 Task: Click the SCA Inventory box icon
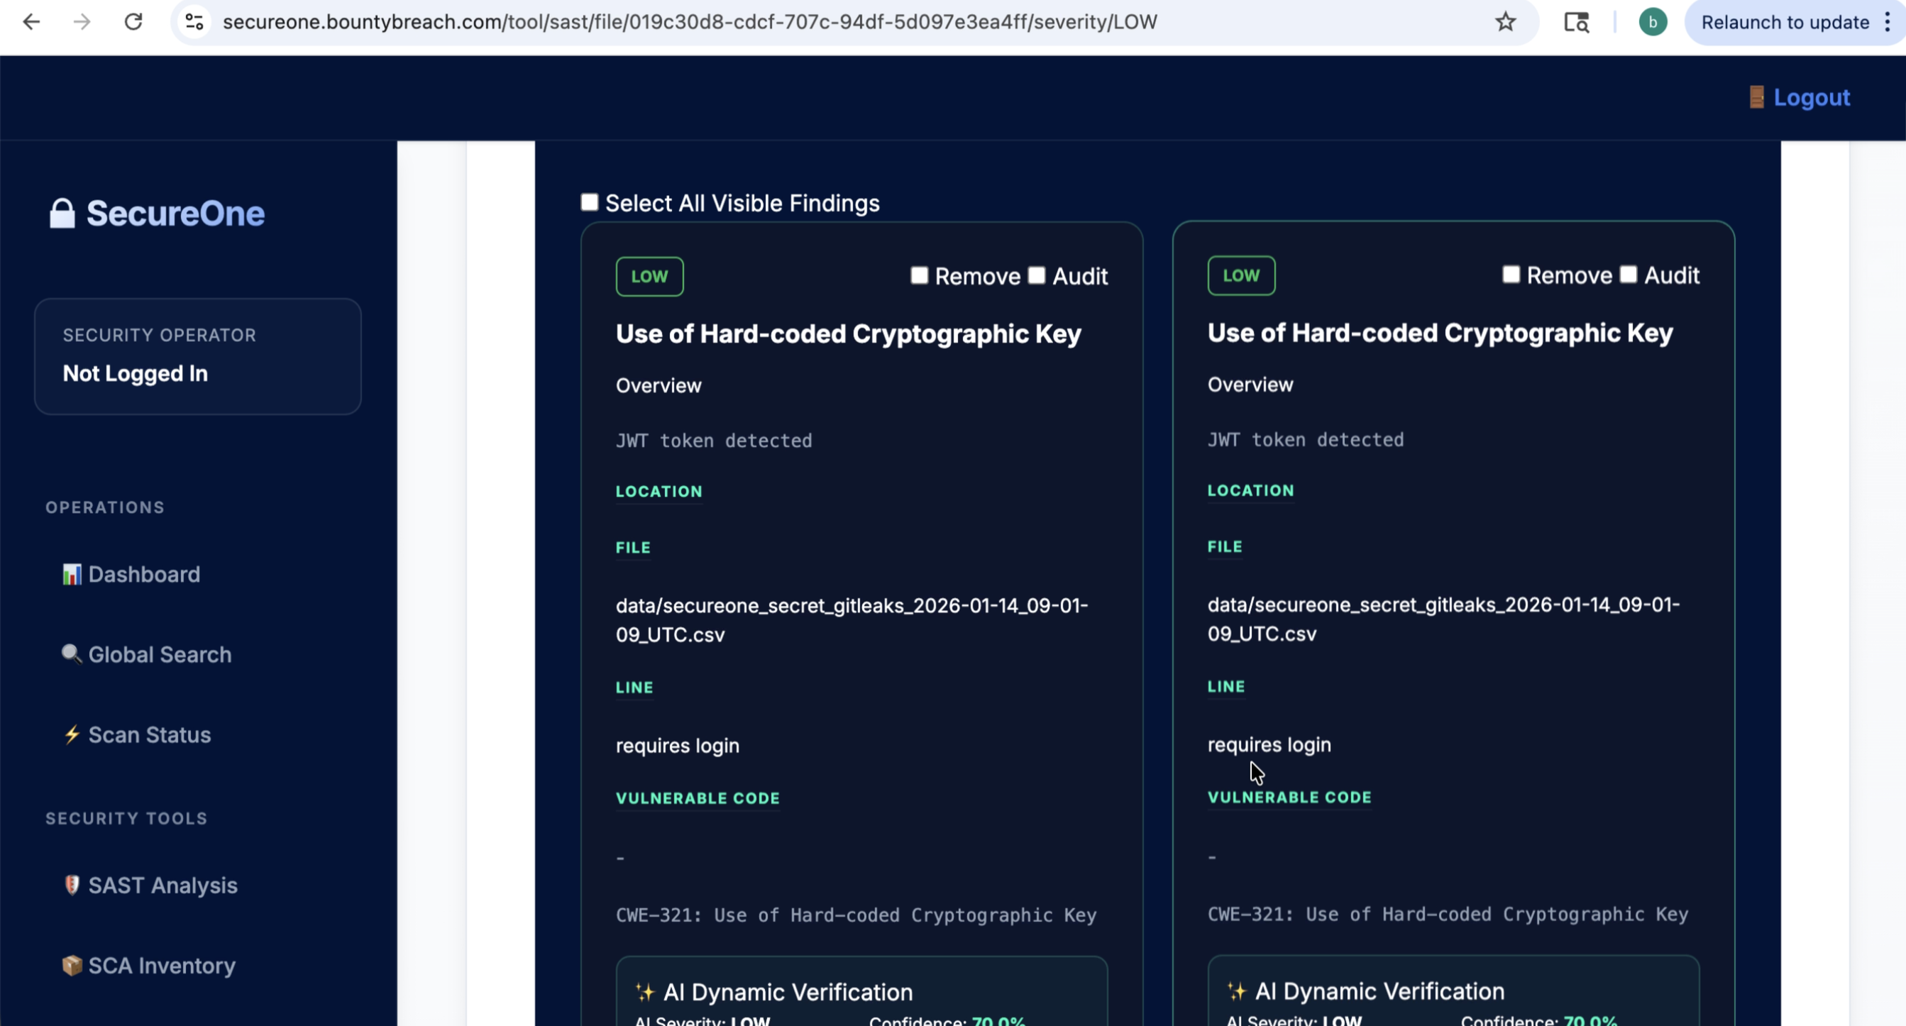[x=72, y=966]
